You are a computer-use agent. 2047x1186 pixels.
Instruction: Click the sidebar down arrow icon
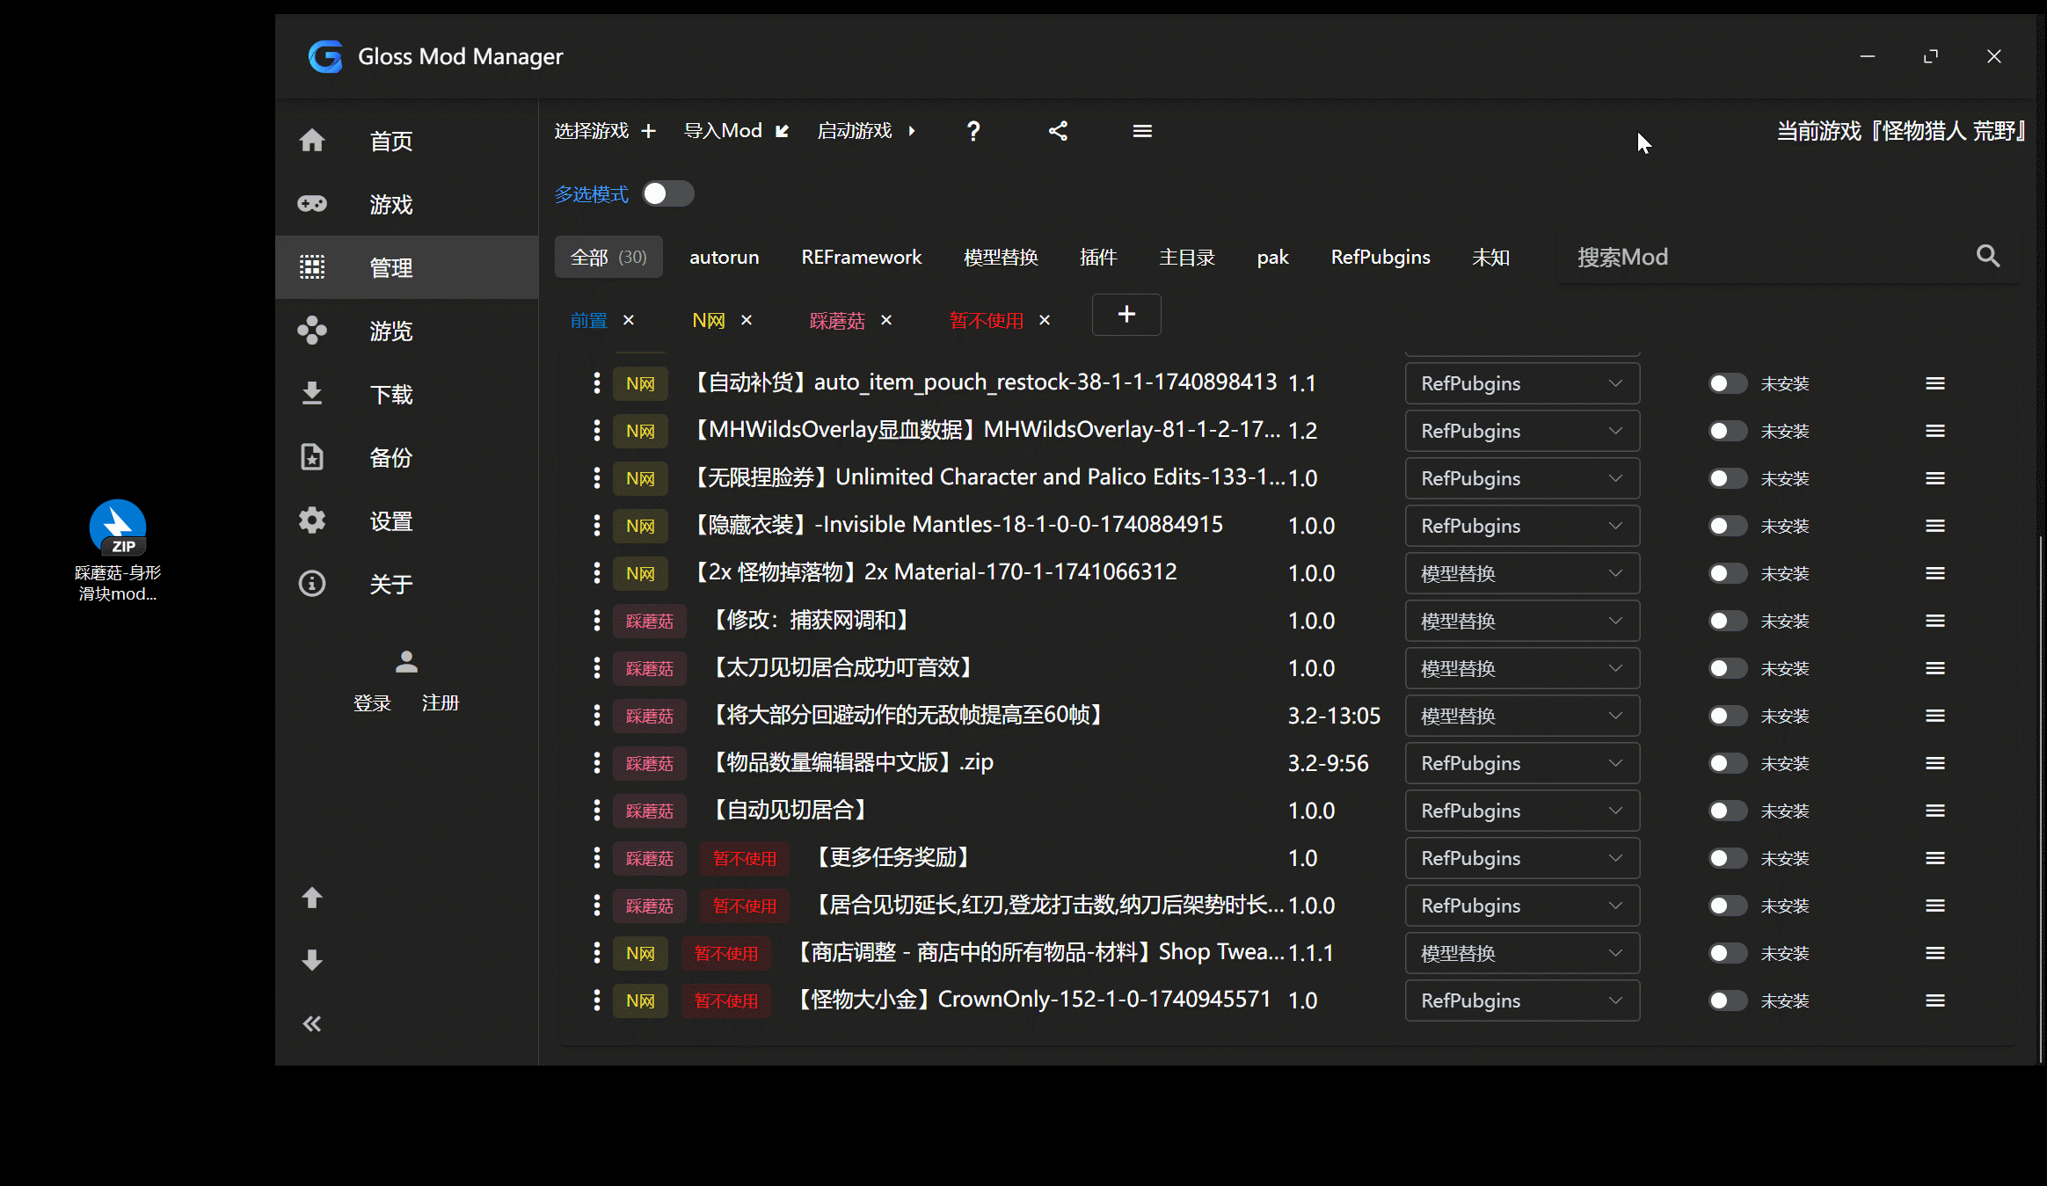point(312,960)
